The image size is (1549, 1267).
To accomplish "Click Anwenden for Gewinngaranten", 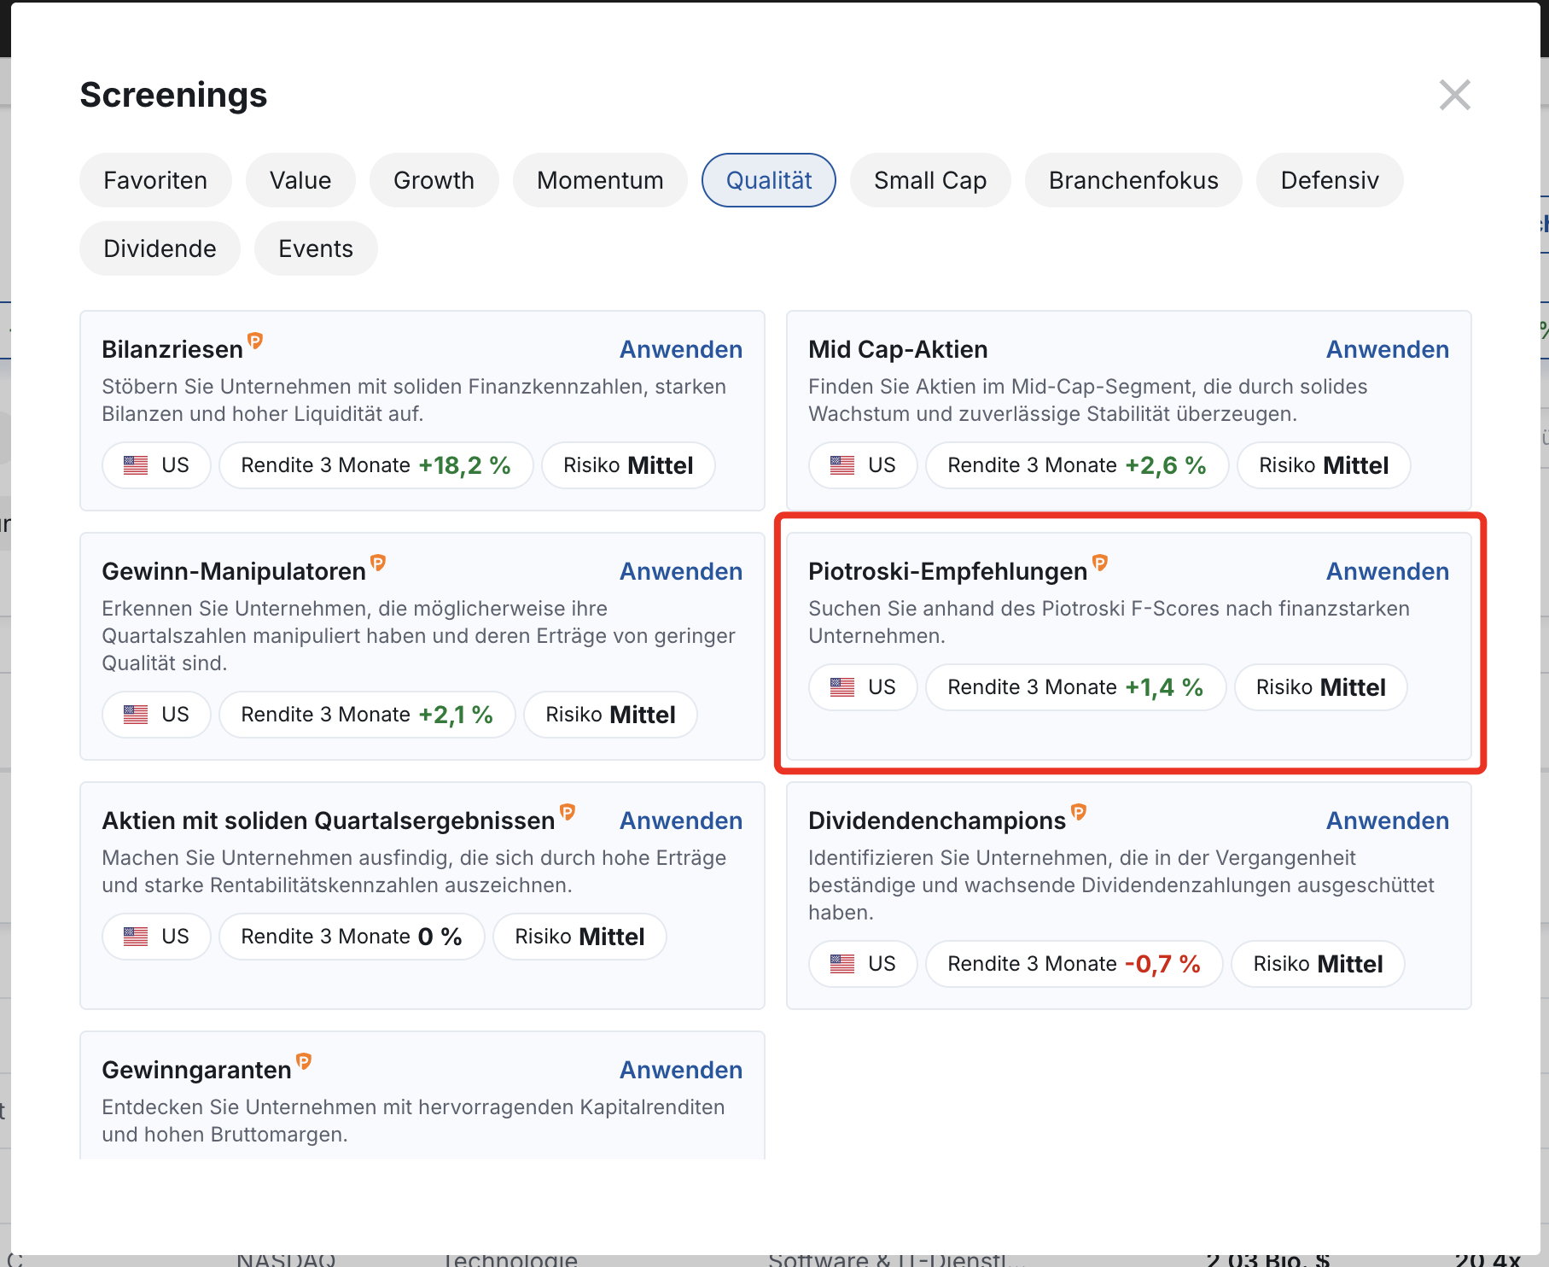I will [681, 1070].
